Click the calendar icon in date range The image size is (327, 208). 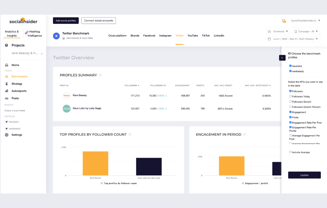(269, 39)
